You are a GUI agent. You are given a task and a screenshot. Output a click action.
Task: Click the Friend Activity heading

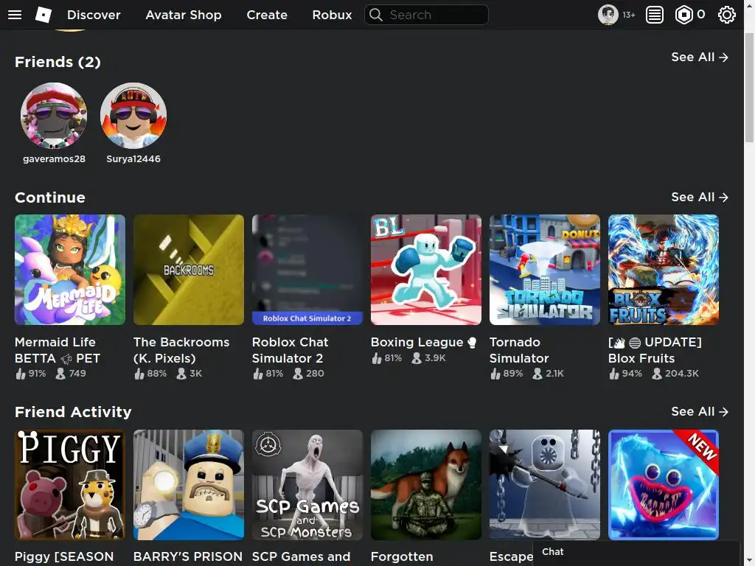[73, 413]
